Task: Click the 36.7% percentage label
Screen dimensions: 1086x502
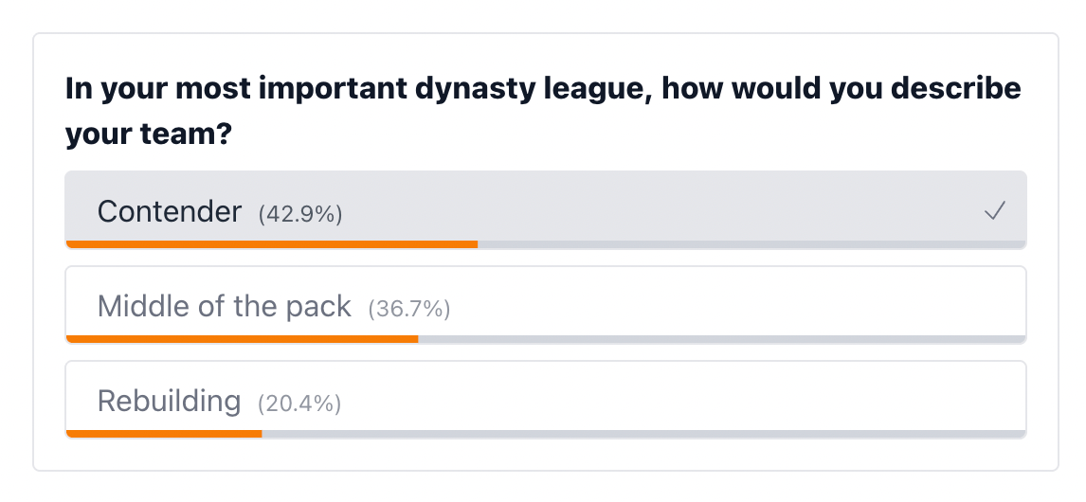Action: [409, 309]
